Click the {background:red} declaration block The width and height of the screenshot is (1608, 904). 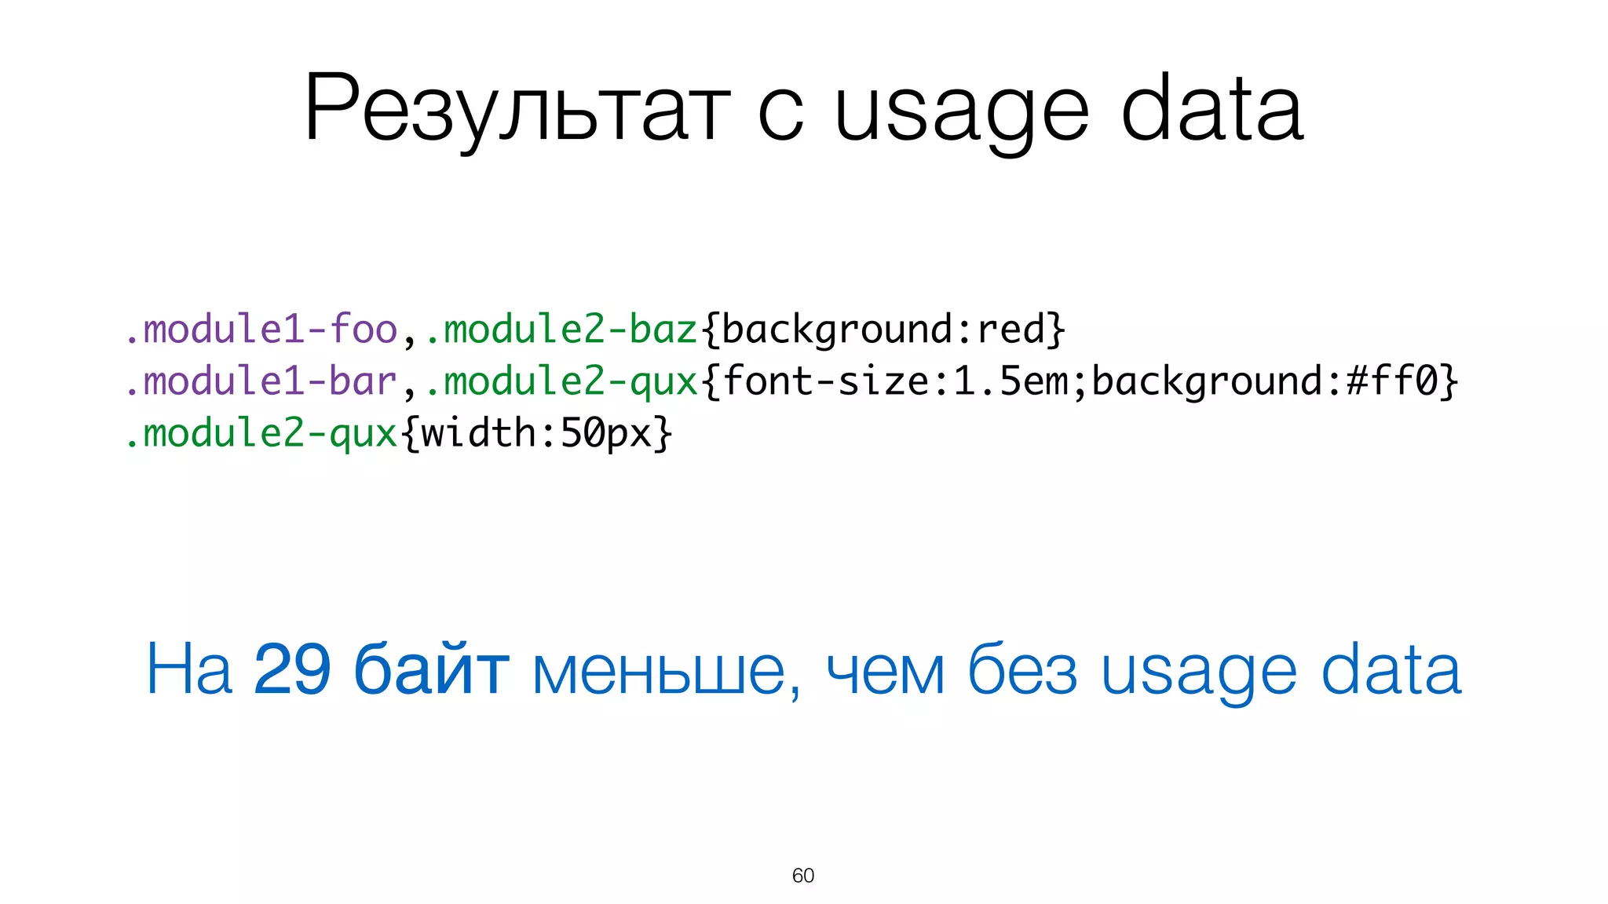883,329
